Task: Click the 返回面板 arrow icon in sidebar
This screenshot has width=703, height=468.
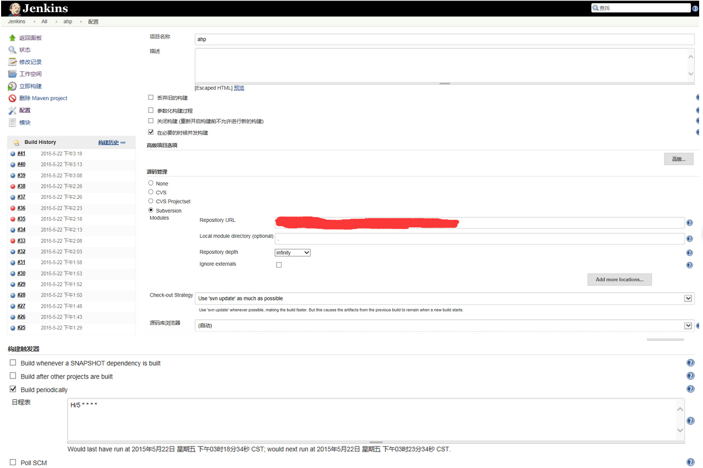Action: [12, 37]
